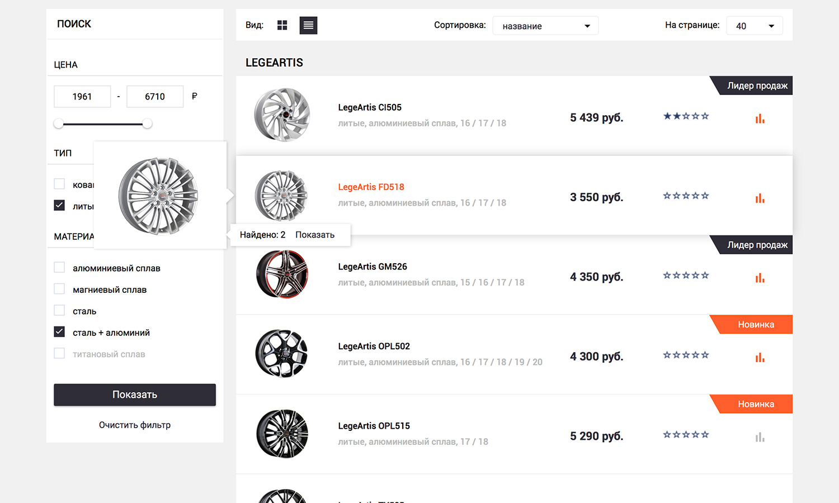Rate LegeArtis CI505 with the stars
Viewport: 839px width, 503px height.
(x=686, y=116)
